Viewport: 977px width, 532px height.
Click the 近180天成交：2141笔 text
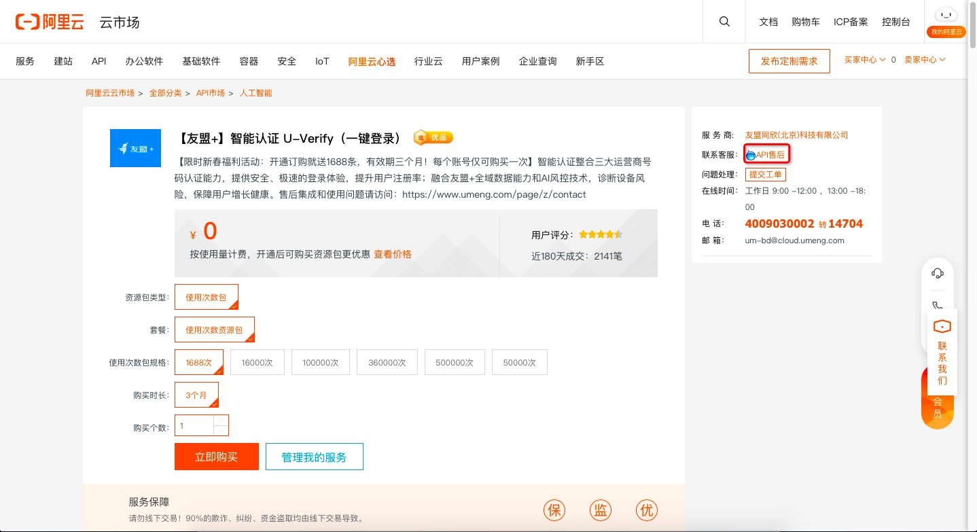[x=577, y=256]
